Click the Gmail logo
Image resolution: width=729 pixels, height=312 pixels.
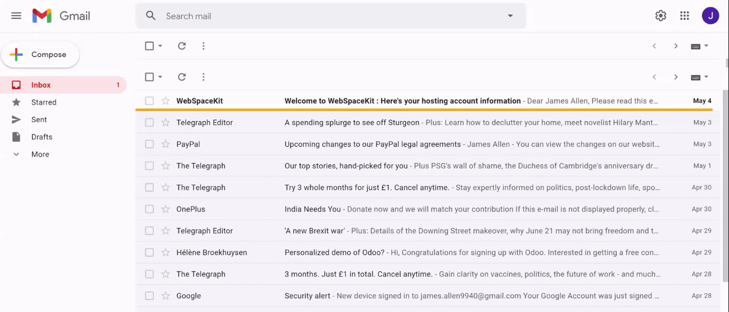click(61, 16)
